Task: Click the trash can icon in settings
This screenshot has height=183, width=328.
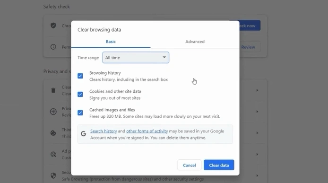Action: 53,90
